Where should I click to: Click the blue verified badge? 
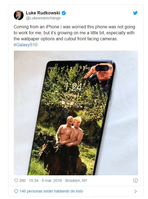[64, 13]
